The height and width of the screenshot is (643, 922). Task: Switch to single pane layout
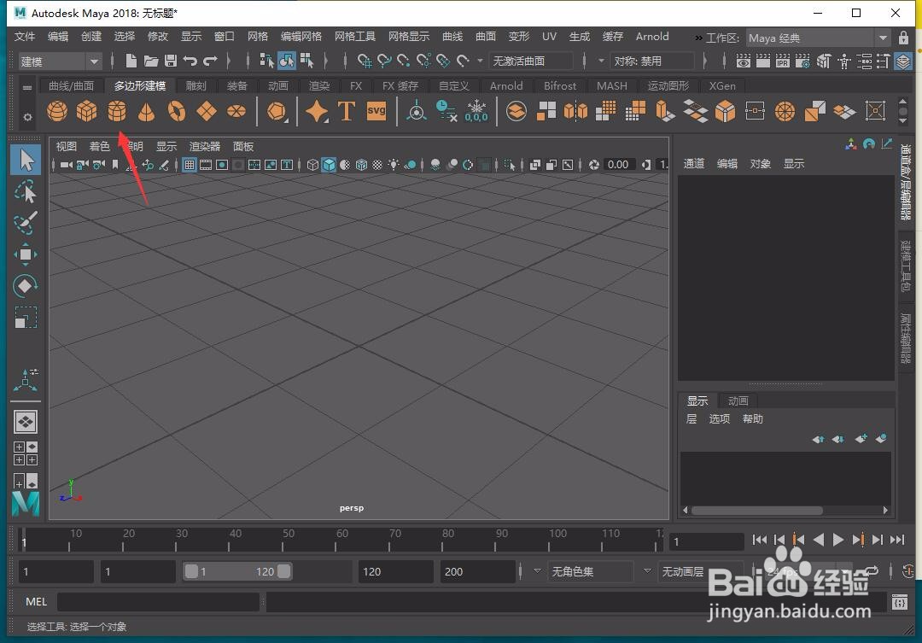coord(26,422)
